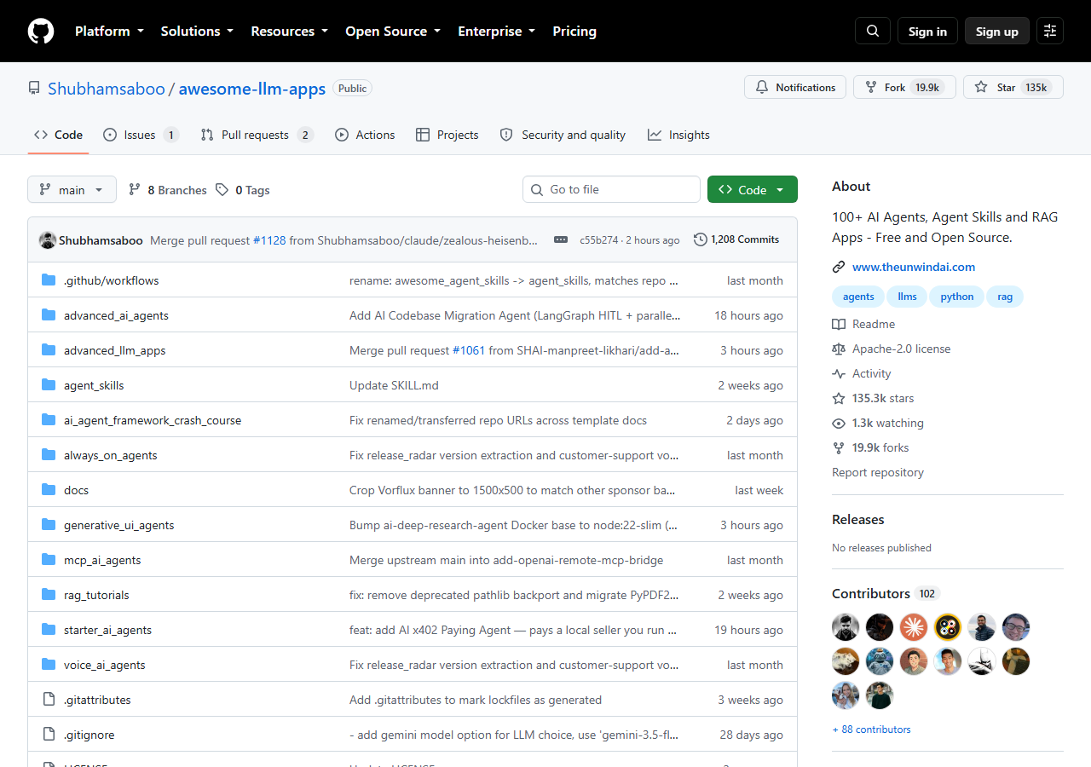Open the Actions tab
This screenshot has height=767, width=1091.
click(365, 135)
